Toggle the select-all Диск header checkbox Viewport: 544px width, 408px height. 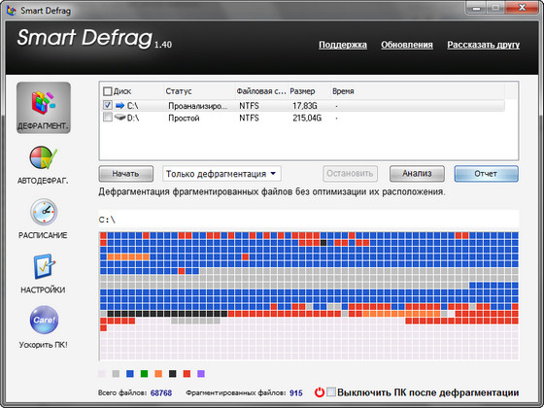(x=108, y=91)
